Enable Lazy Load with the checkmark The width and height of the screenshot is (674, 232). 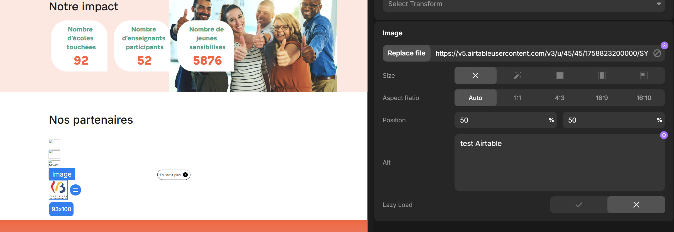(578, 205)
